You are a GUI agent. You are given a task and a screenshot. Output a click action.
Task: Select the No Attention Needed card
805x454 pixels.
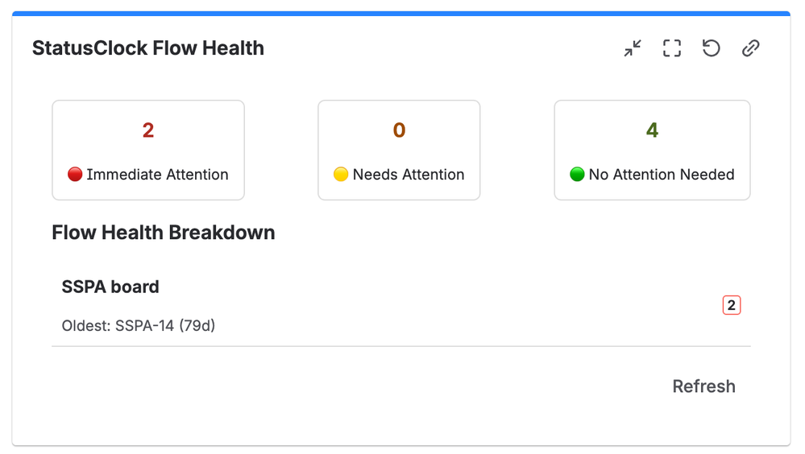coord(652,150)
